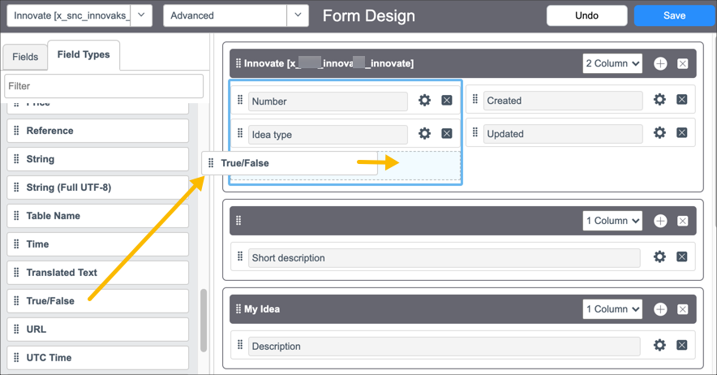
Task: Click drag handle beside Created field
Action: [475, 99]
